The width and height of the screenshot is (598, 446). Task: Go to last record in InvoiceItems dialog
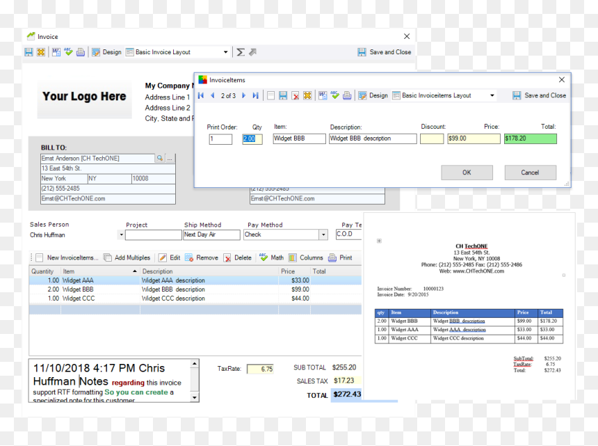pyautogui.click(x=255, y=95)
